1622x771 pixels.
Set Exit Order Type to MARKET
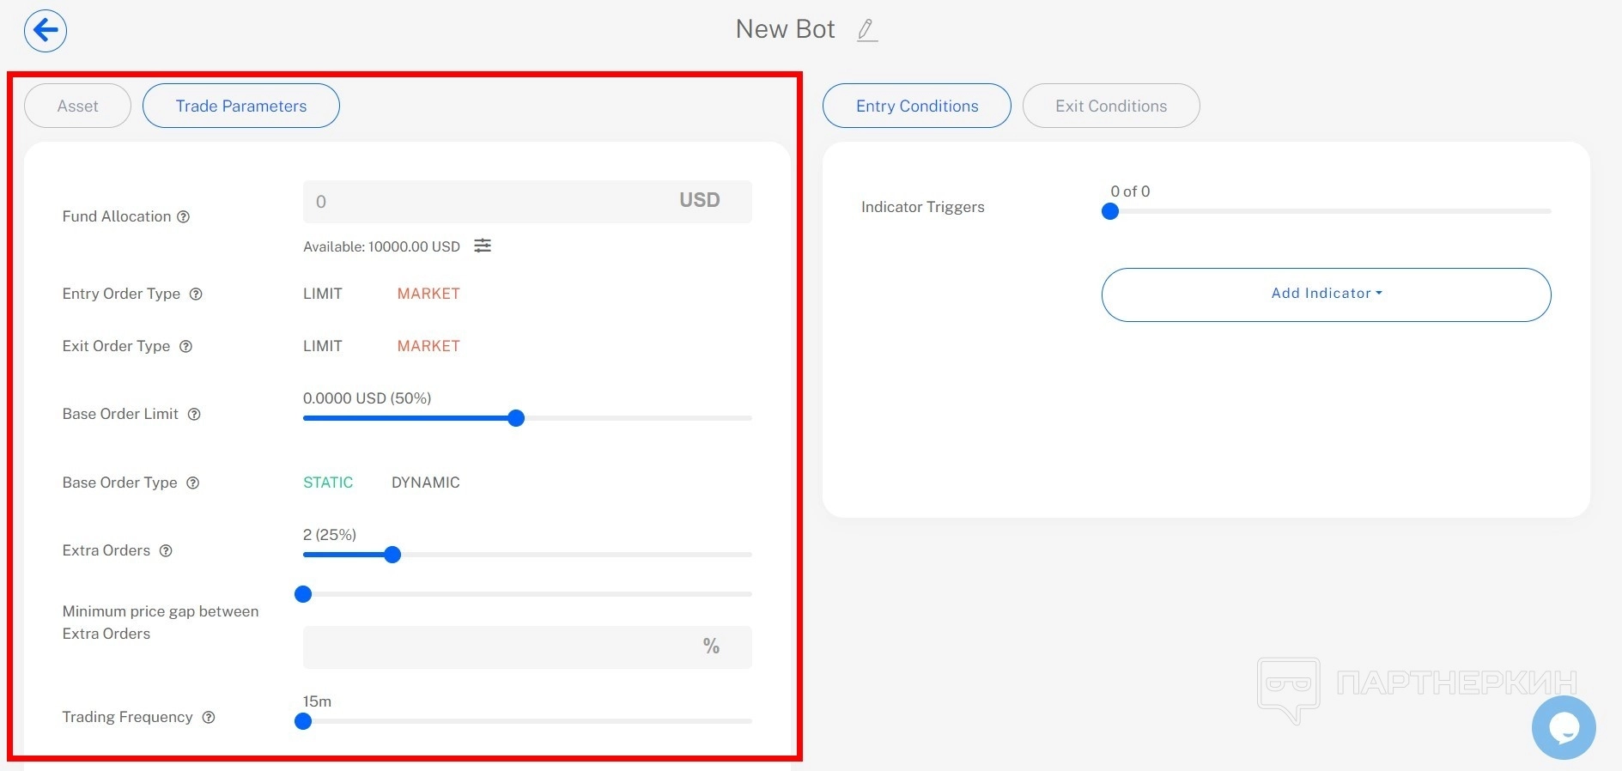(x=428, y=347)
